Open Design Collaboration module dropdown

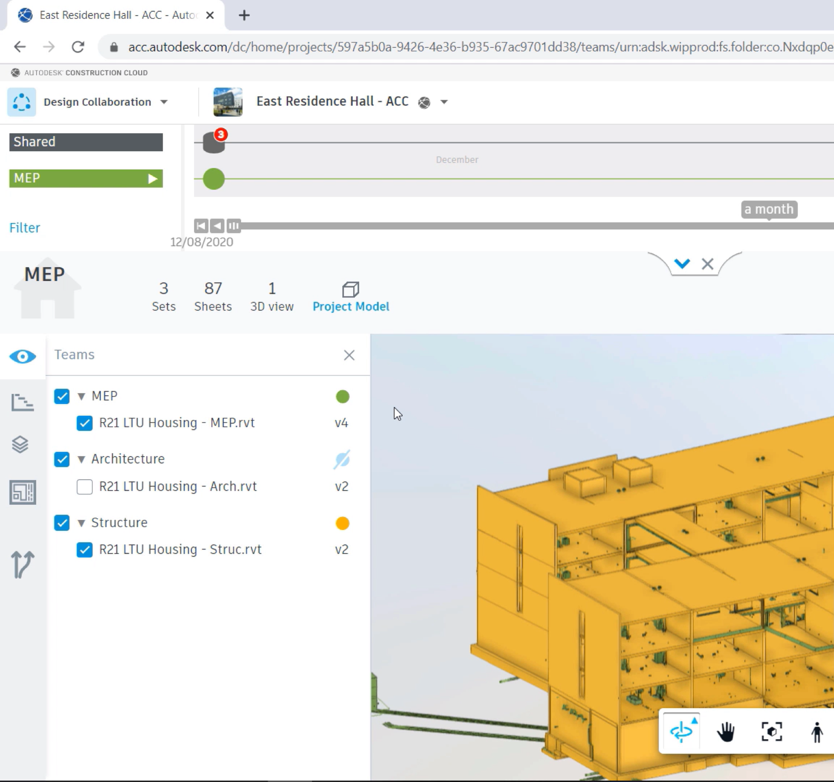point(164,102)
